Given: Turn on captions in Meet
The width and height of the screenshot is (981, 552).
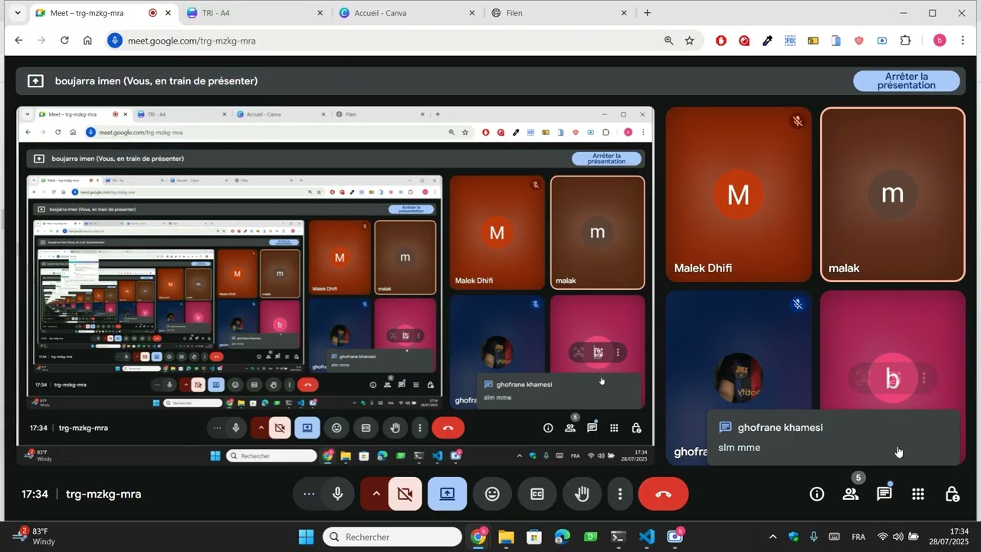Looking at the screenshot, I should coord(537,495).
